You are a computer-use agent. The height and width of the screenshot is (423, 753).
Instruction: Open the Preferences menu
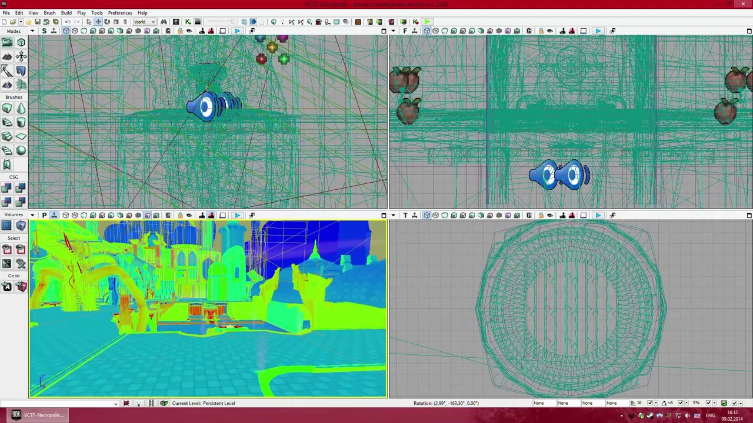119,12
